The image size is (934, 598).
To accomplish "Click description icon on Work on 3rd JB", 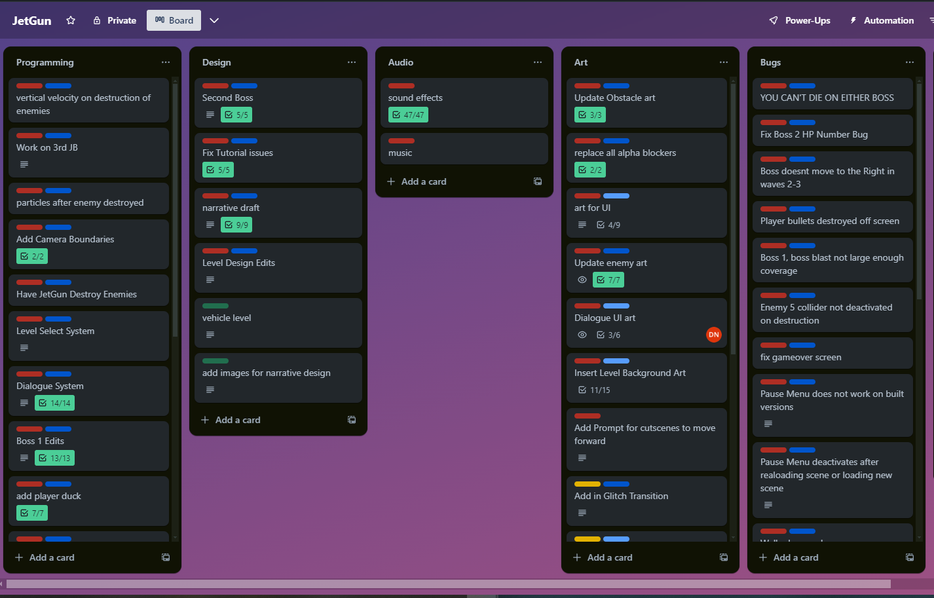I will click(24, 164).
